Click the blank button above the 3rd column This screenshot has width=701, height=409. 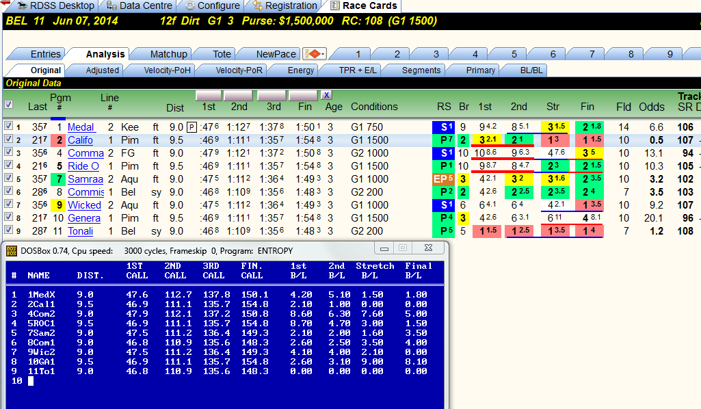(272, 95)
